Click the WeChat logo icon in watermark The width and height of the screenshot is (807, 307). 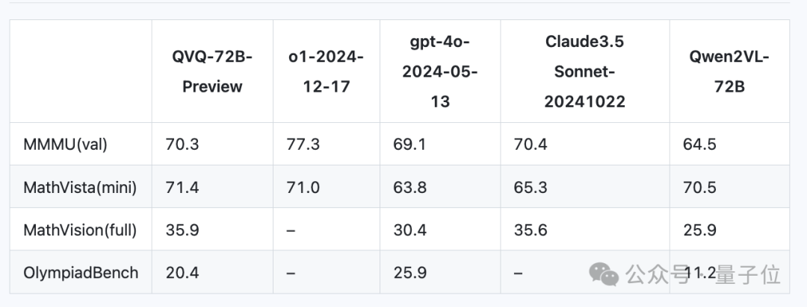tap(604, 273)
